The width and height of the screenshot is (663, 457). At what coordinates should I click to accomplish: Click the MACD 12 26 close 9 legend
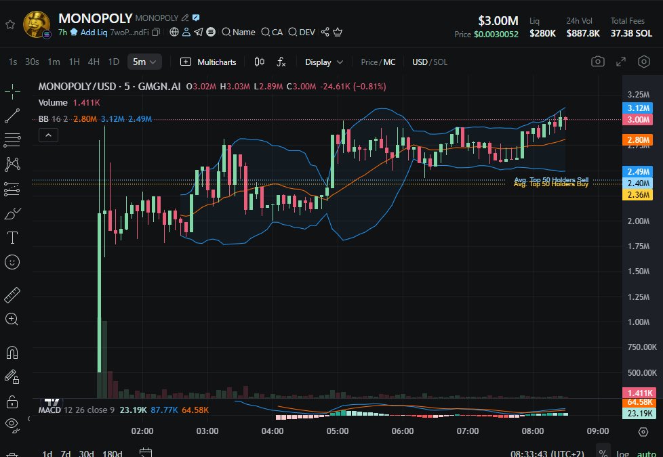click(77, 410)
